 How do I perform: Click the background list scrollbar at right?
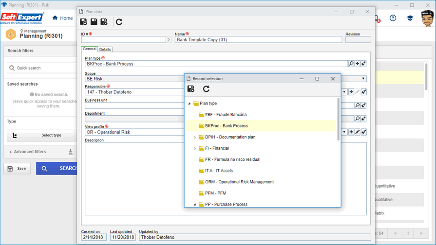tap(426, 77)
